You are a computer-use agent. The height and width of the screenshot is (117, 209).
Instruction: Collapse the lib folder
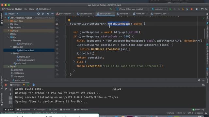(x=8, y=37)
